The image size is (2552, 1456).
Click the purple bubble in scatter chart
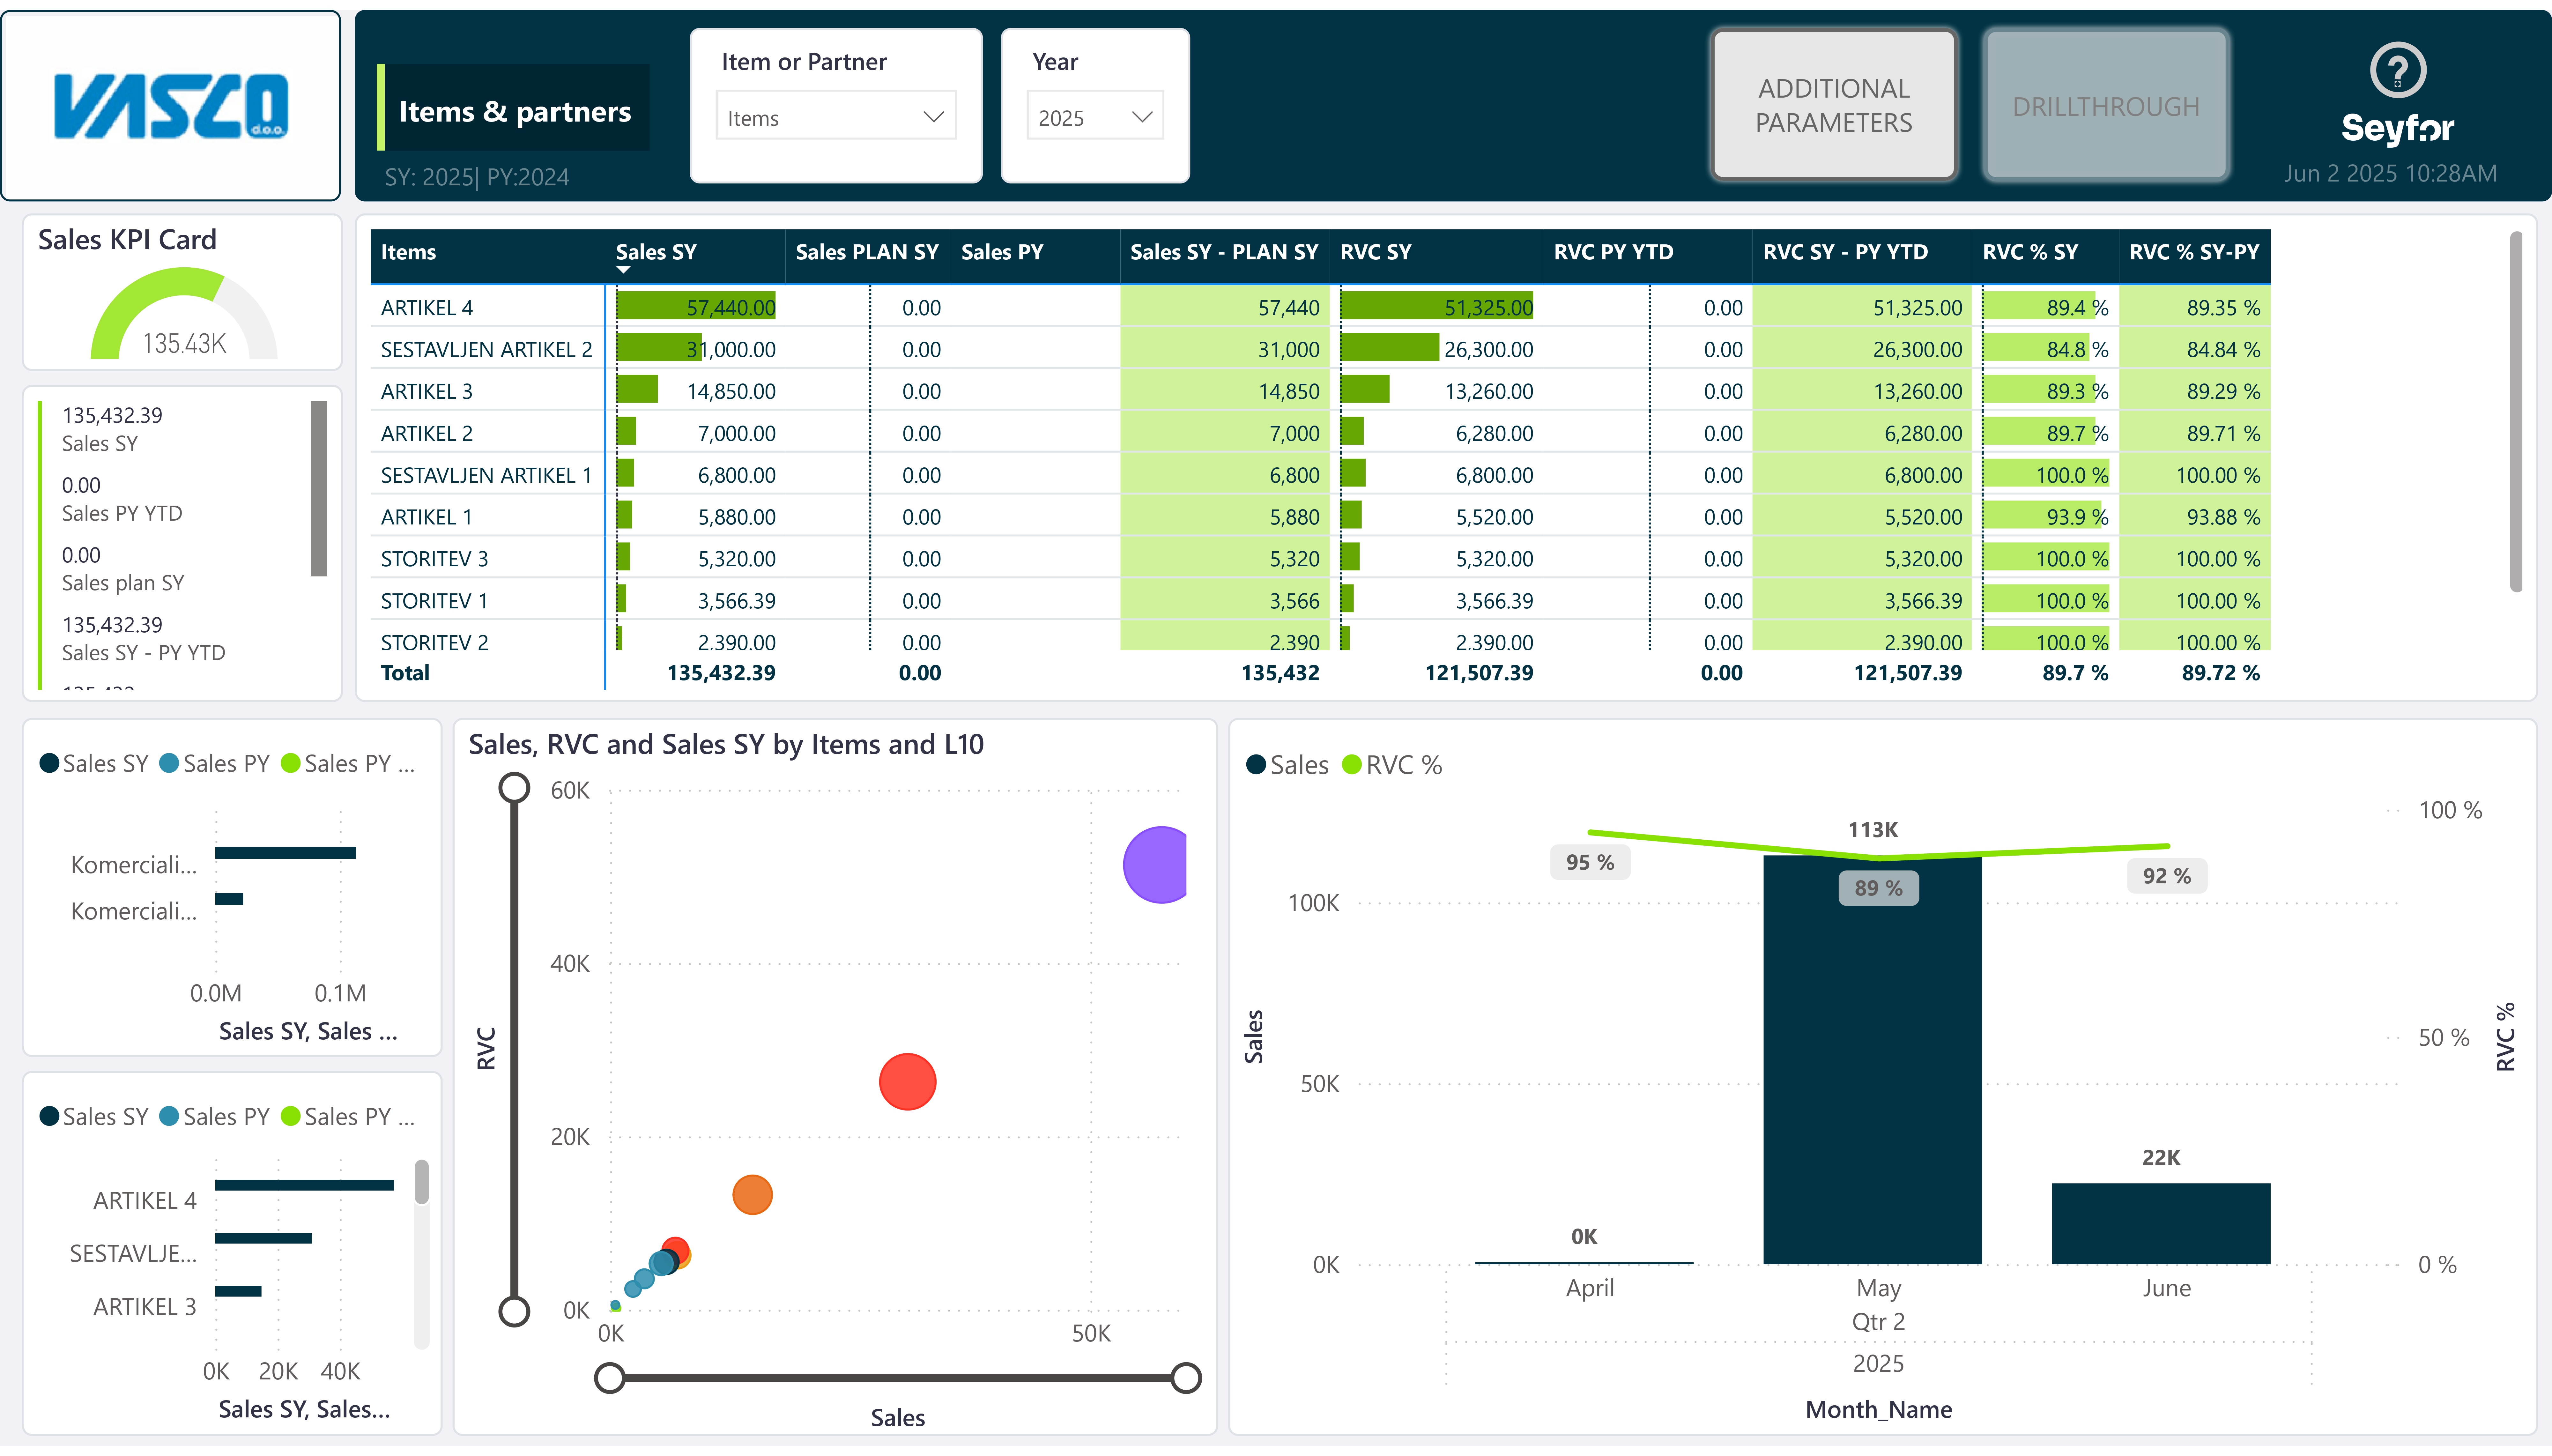coord(1155,865)
